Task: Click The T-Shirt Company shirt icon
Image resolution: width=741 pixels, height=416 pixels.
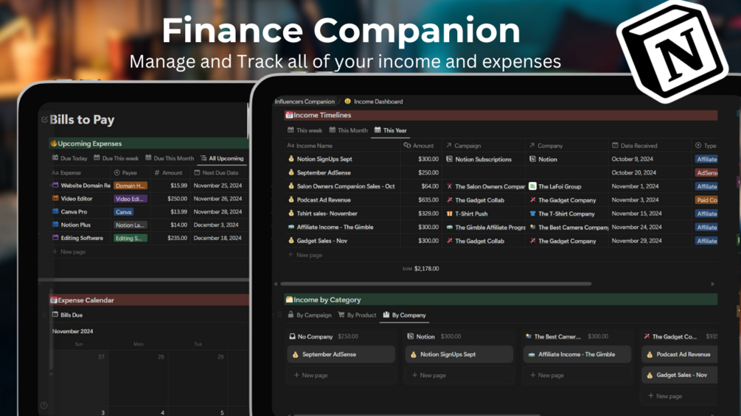Action: point(532,214)
